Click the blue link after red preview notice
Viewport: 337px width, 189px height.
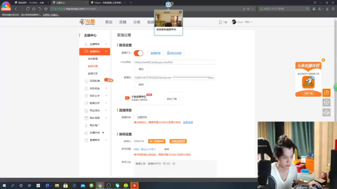pyautogui.click(x=188, y=122)
